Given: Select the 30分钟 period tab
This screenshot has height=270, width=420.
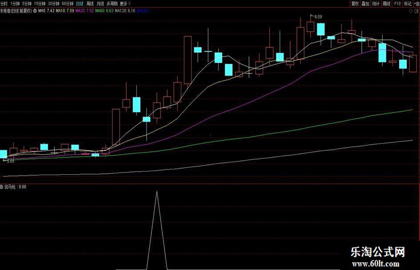Looking at the screenshot, I should pyautogui.click(x=54, y=4).
